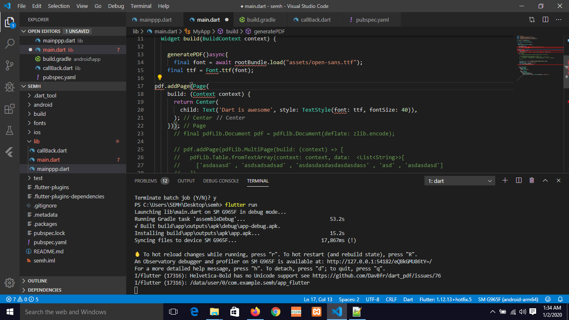Screen dimensions: 569x320
Task: Open the Search view icon
Action: pos(10,43)
